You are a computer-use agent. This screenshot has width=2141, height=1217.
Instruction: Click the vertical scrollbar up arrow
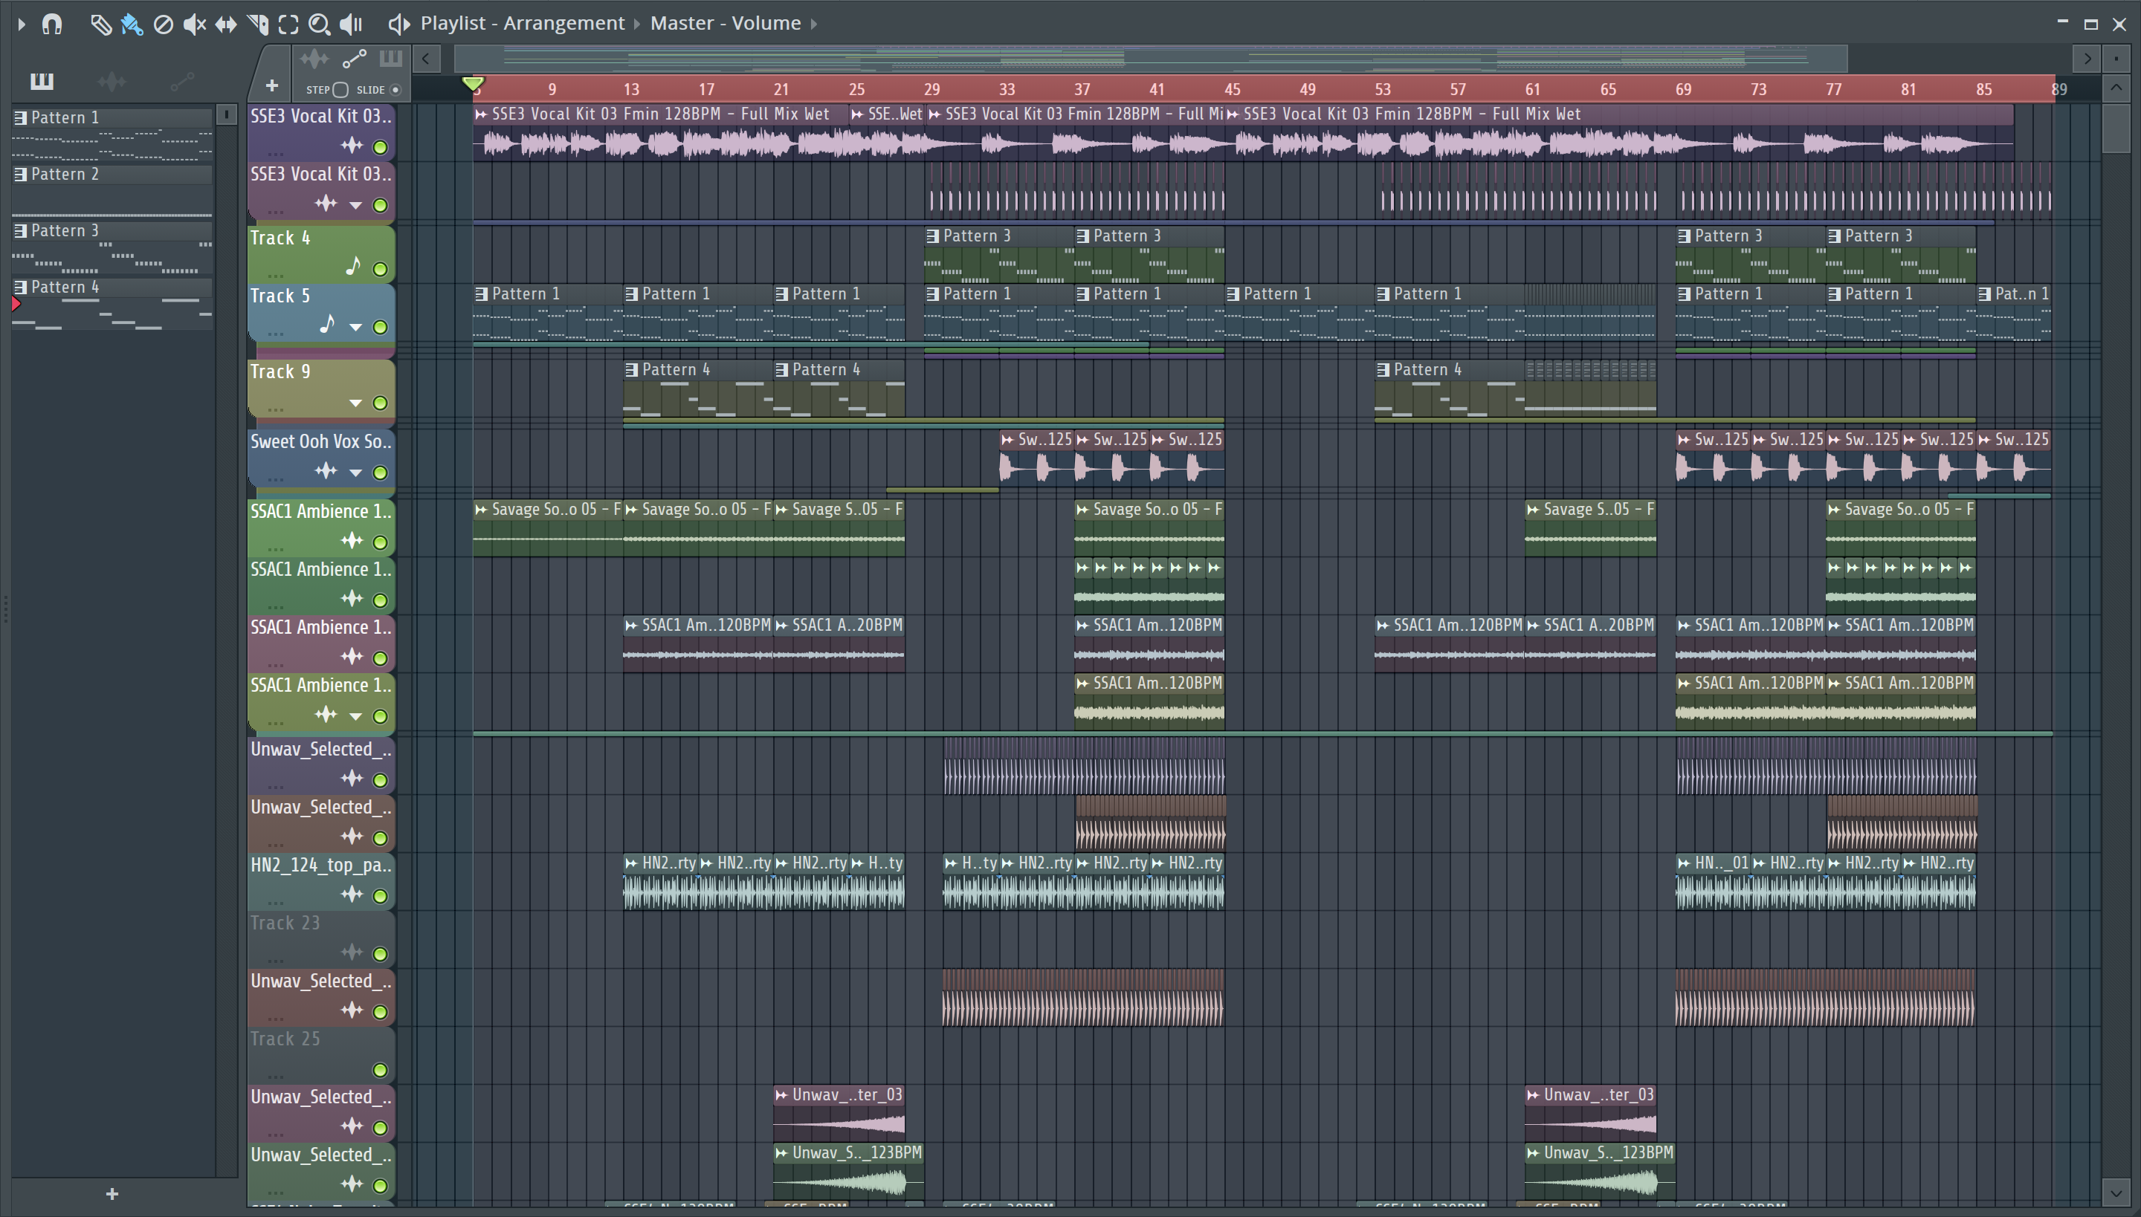click(2116, 87)
